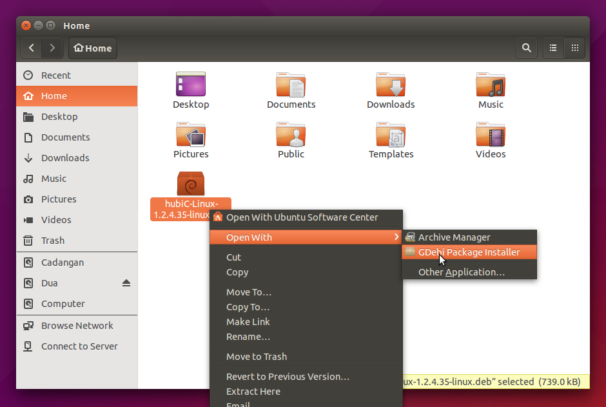Select Home in the sidebar
This screenshot has height=407, width=606.
(77, 96)
